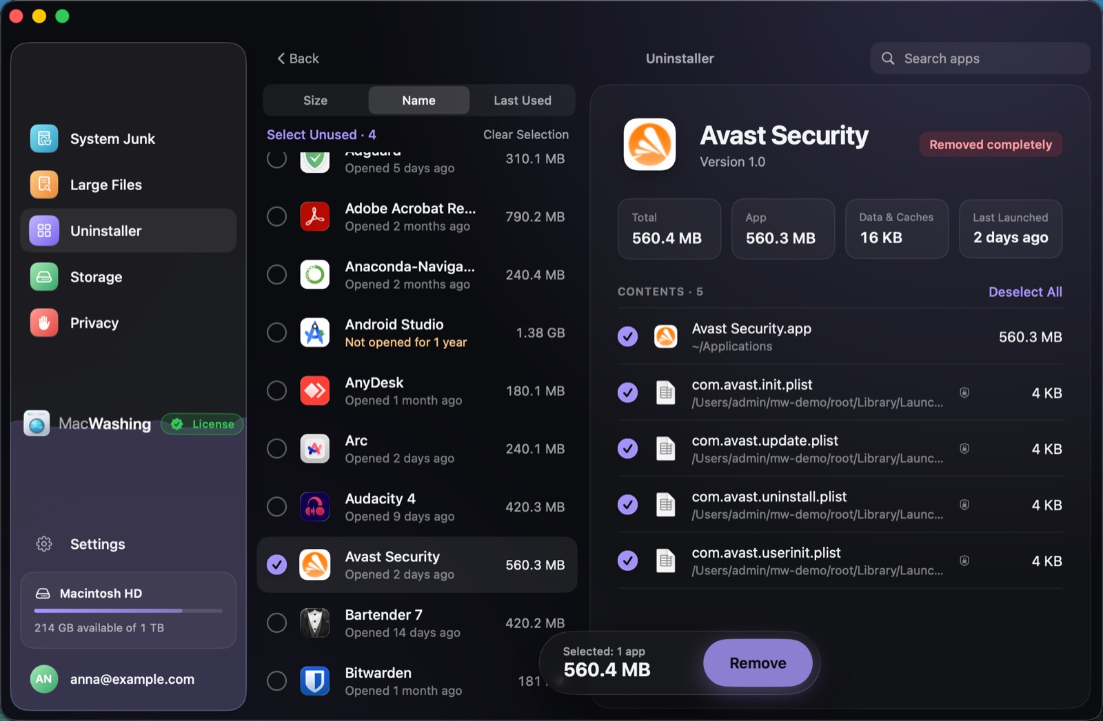Uncheck com.avast.uninstall.plist file
Screen dimensions: 1103x721
pyautogui.click(x=627, y=505)
